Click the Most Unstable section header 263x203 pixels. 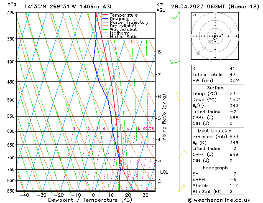tap(215, 131)
